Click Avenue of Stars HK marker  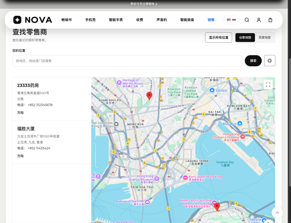pos(147,202)
